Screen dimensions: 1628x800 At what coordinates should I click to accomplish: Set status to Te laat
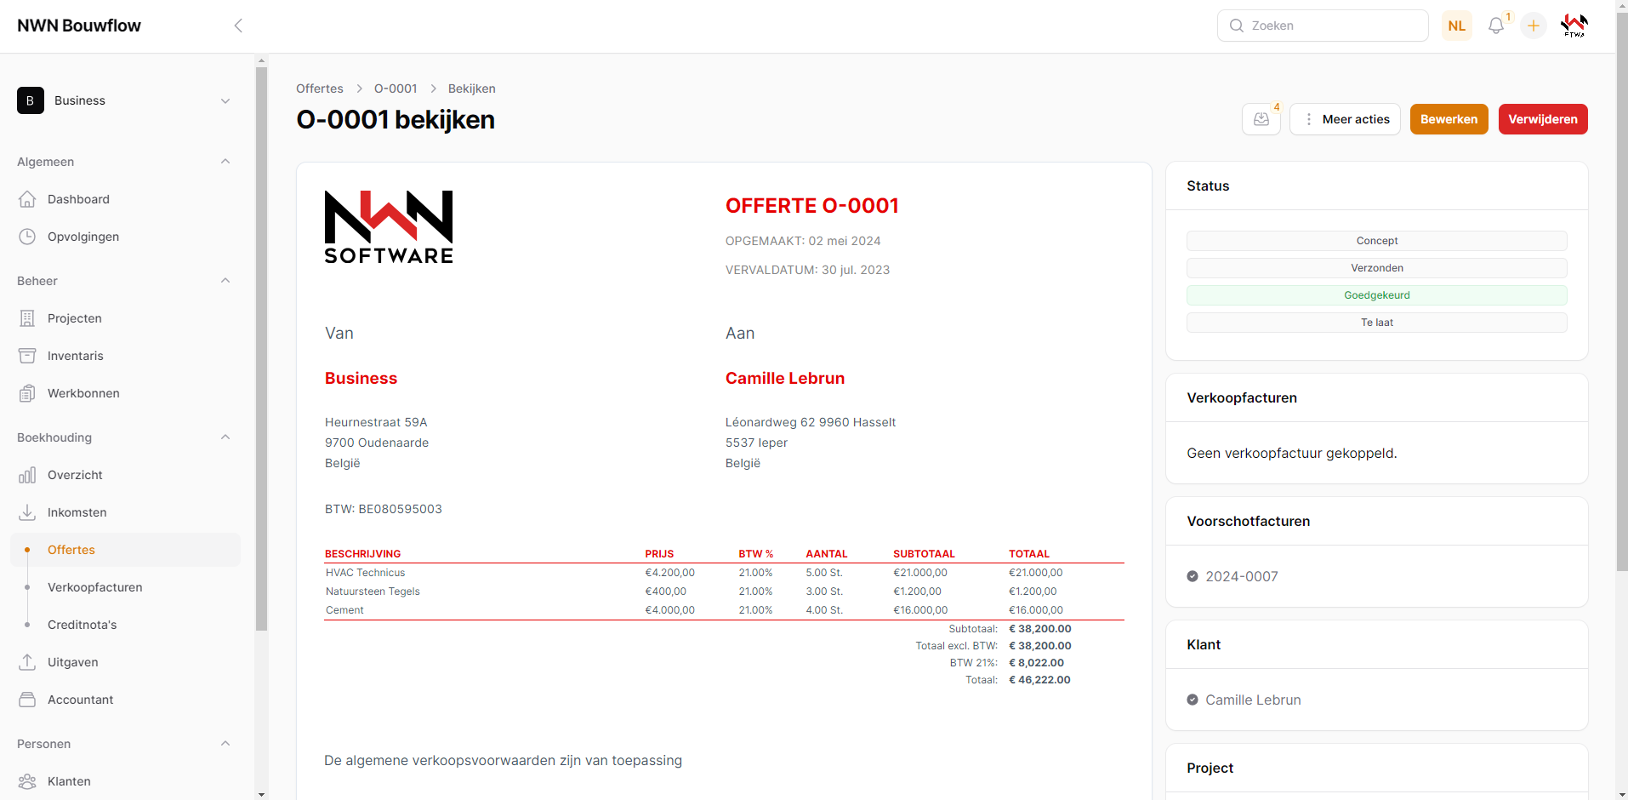pyautogui.click(x=1376, y=323)
